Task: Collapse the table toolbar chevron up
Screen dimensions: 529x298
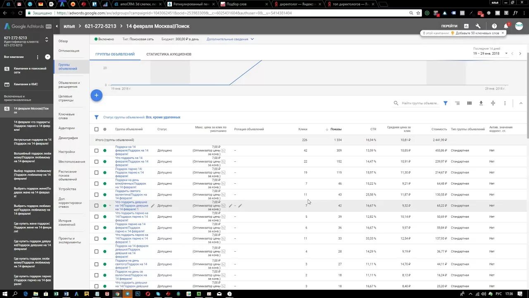Action: pyautogui.click(x=521, y=103)
